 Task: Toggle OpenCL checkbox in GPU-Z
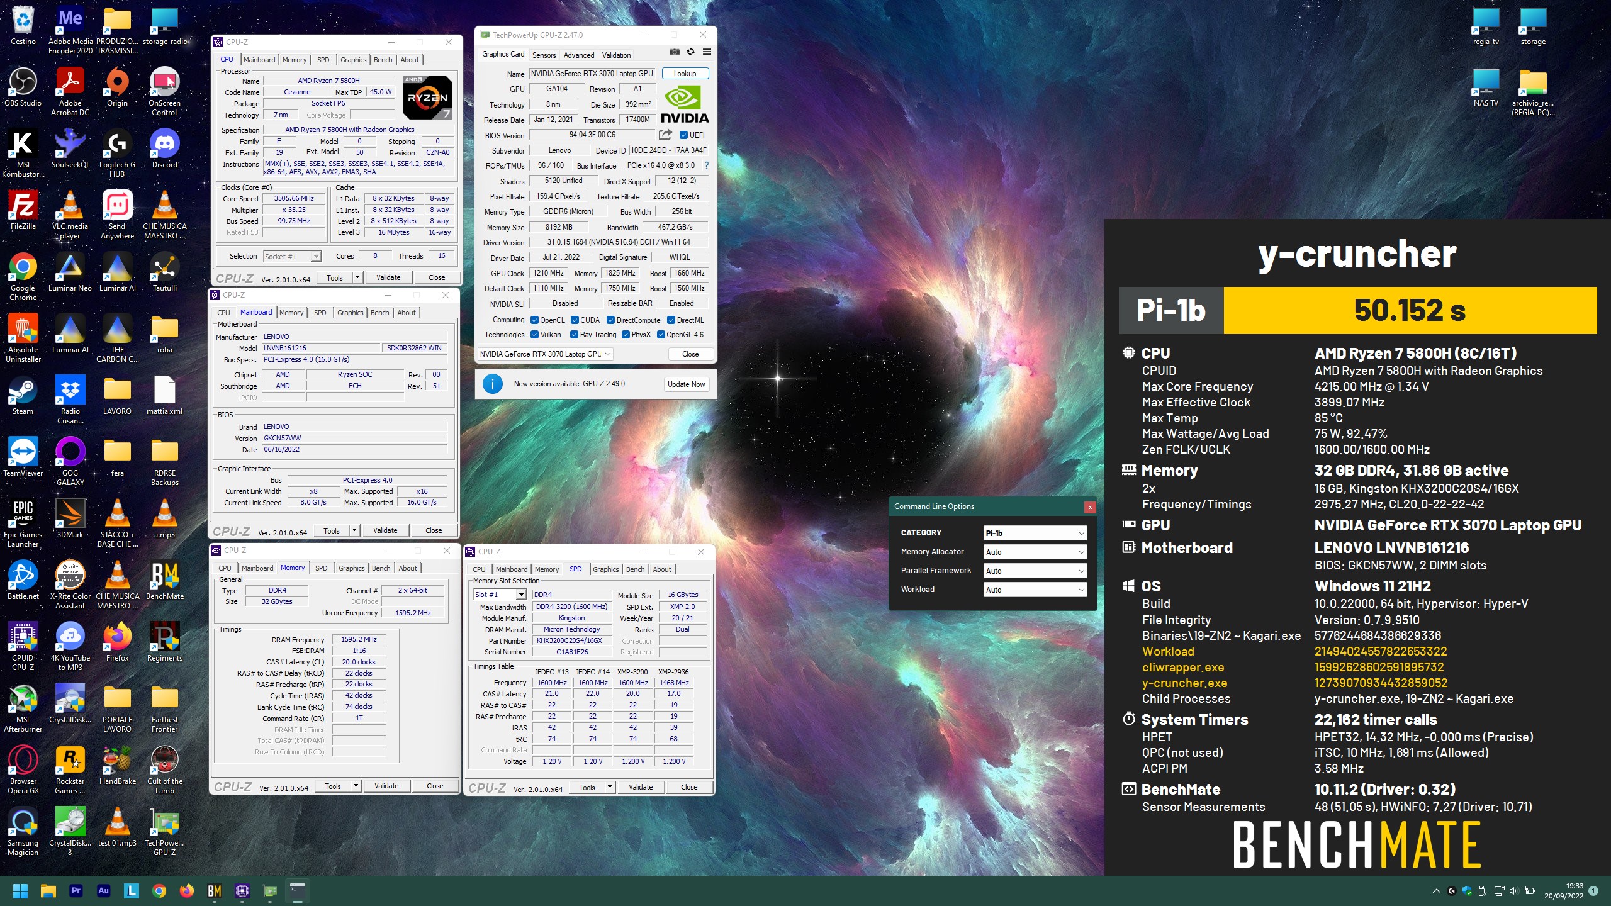[534, 320]
